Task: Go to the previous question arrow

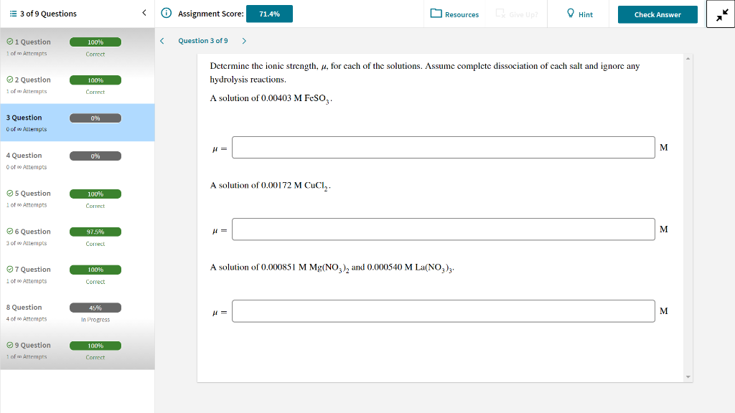Action: coord(162,41)
